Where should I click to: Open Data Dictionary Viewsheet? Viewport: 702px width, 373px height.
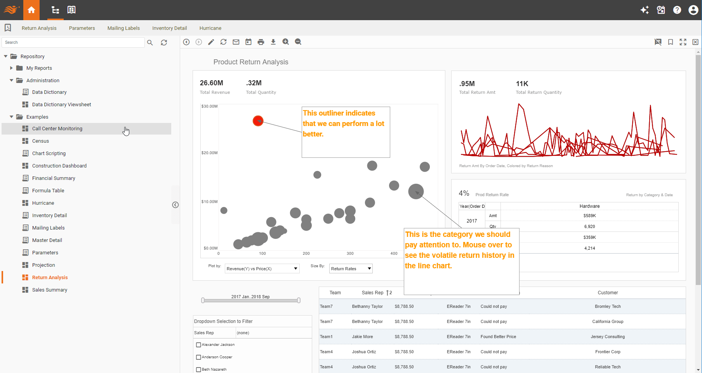coord(61,105)
